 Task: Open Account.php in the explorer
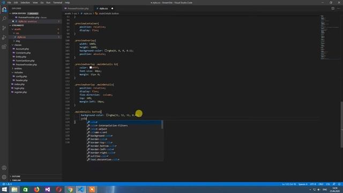pyautogui.click(x=22, y=49)
